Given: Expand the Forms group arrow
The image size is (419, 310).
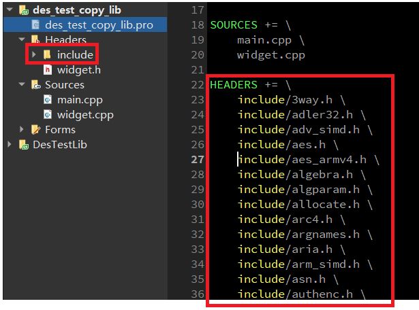Looking at the screenshot, I should [22, 130].
